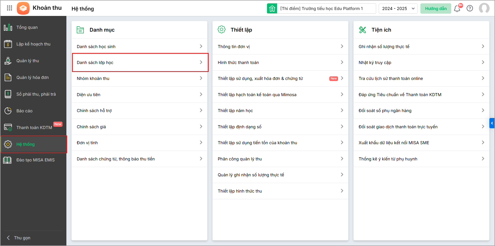Open the 2024 - 2025 school year dropdown
The image size is (495, 246).
click(398, 8)
